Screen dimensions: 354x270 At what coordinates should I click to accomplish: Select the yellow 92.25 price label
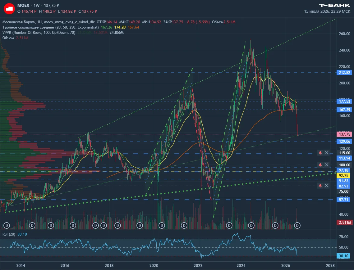point(344,176)
